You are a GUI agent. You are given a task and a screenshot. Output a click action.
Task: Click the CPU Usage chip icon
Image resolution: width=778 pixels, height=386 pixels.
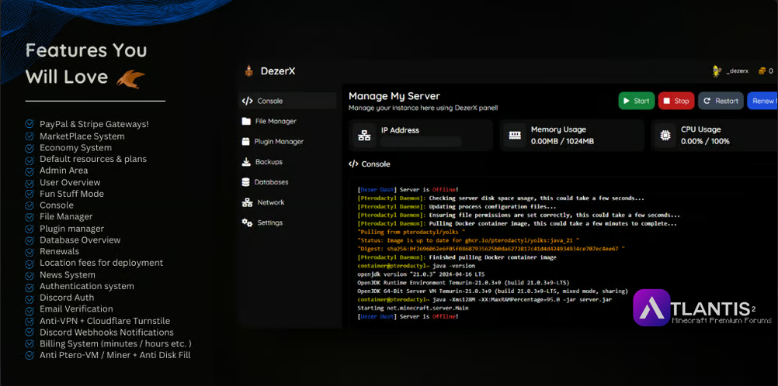coord(665,136)
